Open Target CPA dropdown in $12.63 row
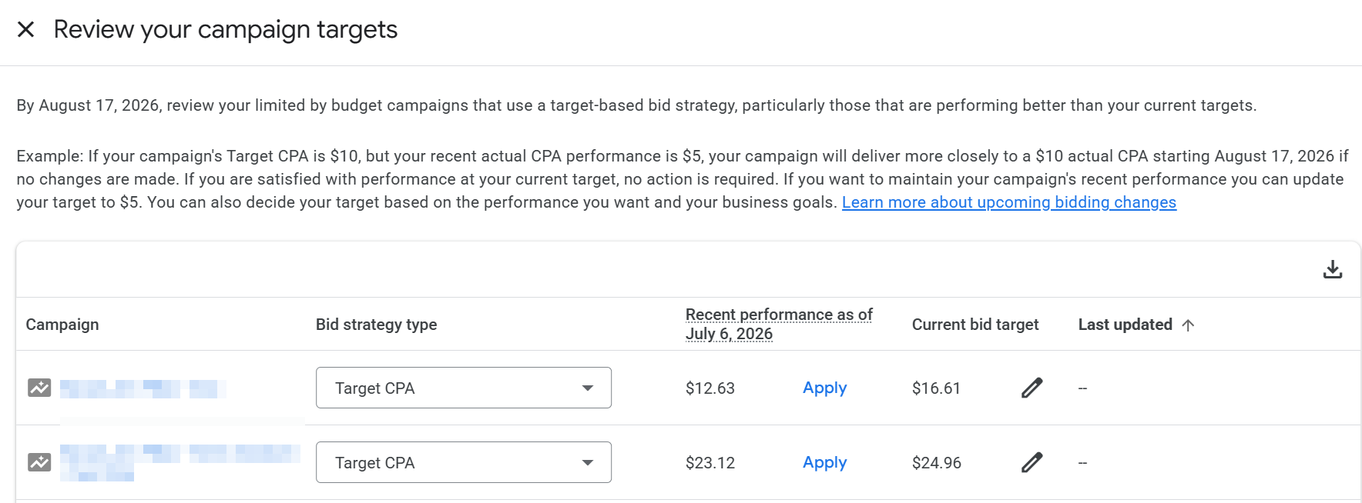This screenshot has width=1362, height=503. click(464, 388)
